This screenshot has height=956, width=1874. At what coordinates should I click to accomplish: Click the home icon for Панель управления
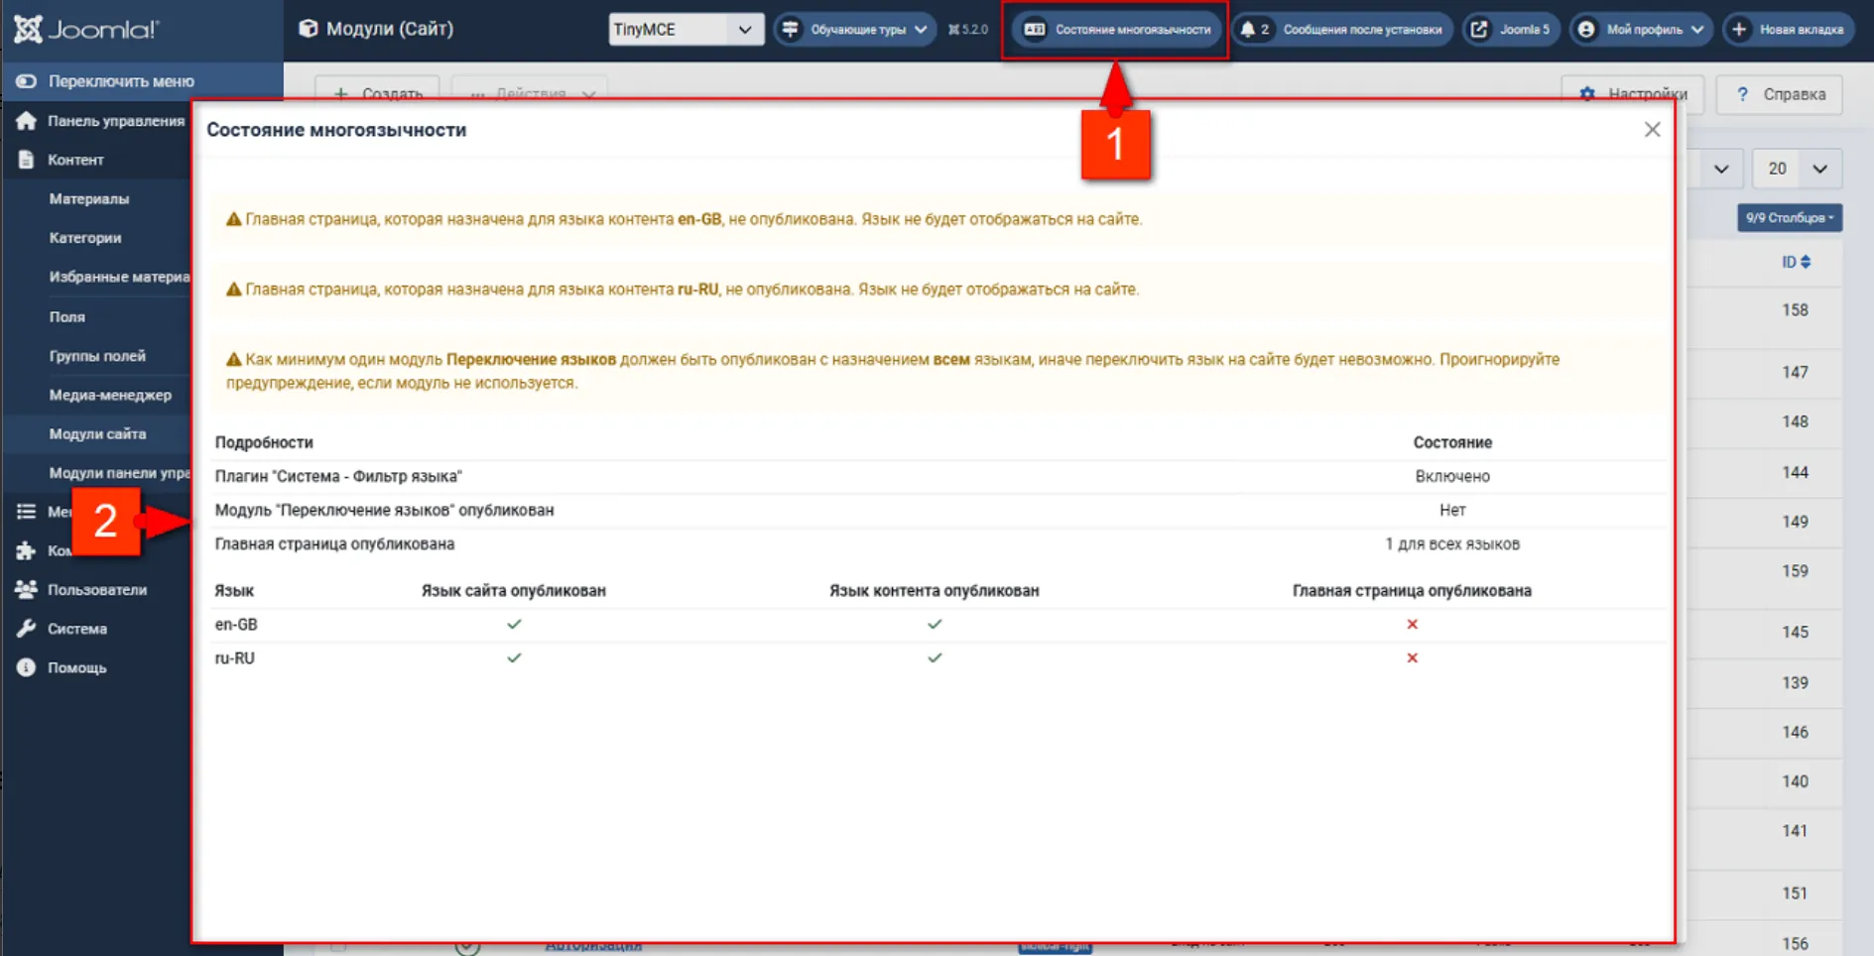[x=26, y=121]
